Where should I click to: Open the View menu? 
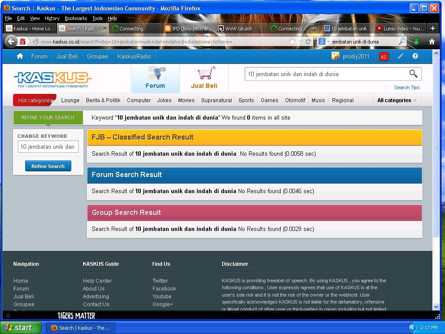coord(35,18)
